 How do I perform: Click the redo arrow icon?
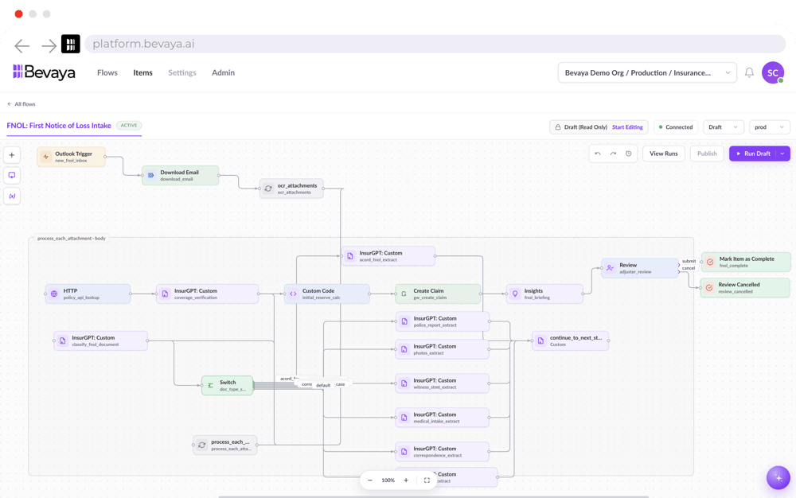(613, 154)
